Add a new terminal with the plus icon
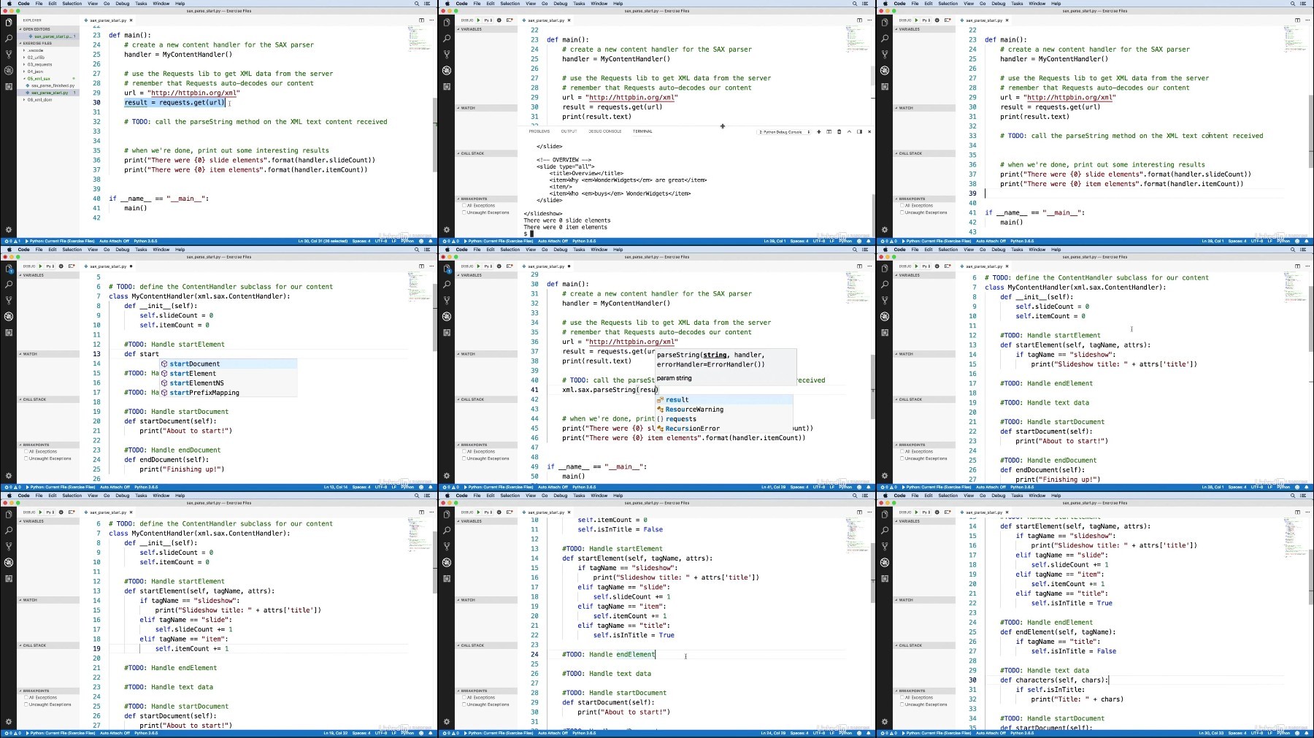The height and width of the screenshot is (738, 1314). click(x=819, y=132)
